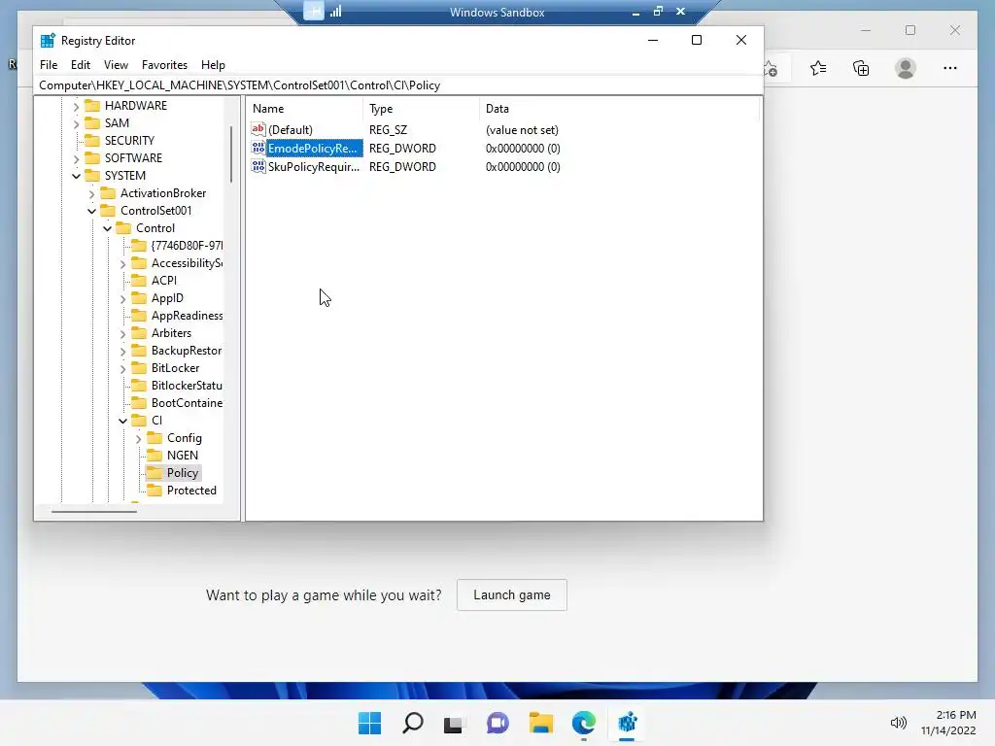Click the Launch game button
The image size is (995, 746).
tap(511, 595)
